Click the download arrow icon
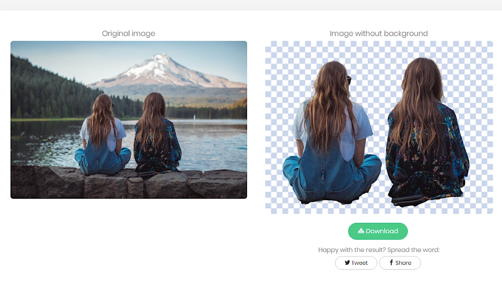Screen dimensions: 502x282 [361, 231]
